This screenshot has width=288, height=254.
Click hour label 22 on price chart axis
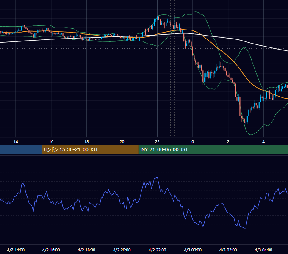click(157, 142)
